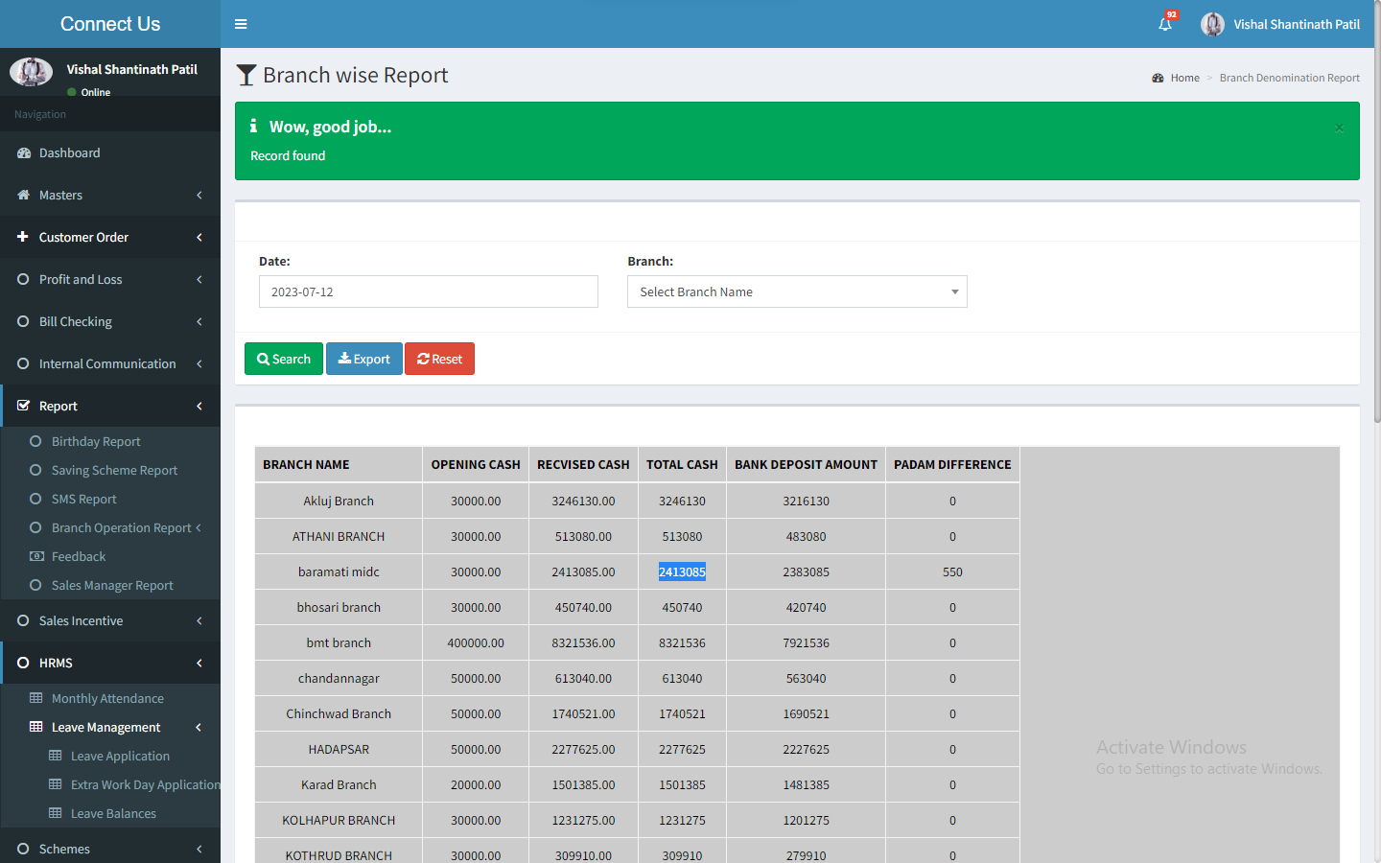Click the breadcrumb dashboard icon
1381x863 pixels.
1158,78
